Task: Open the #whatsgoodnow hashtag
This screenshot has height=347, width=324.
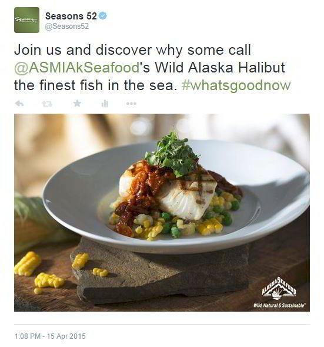Action: point(236,85)
